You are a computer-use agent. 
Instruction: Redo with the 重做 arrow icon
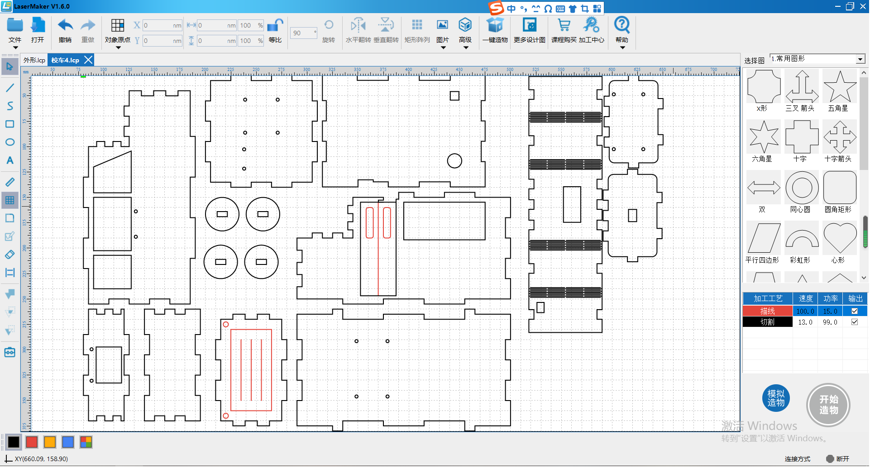click(88, 25)
